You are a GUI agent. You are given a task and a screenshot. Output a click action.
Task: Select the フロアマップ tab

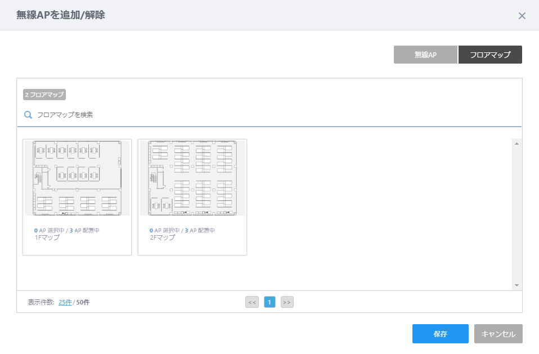(490, 55)
